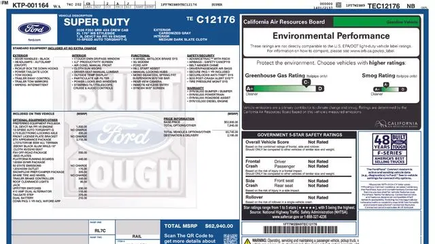Click the C marker on Greenhouse Gas Rating scale
Image resolution: width=435 pixels, height=244 pixels.
[x=306, y=83]
